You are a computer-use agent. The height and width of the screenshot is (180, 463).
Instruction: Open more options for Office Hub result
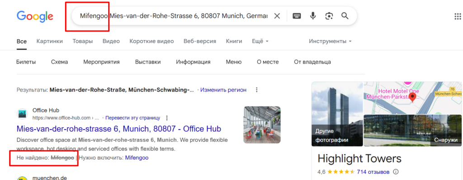pyautogui.click(x=167, y=118)
